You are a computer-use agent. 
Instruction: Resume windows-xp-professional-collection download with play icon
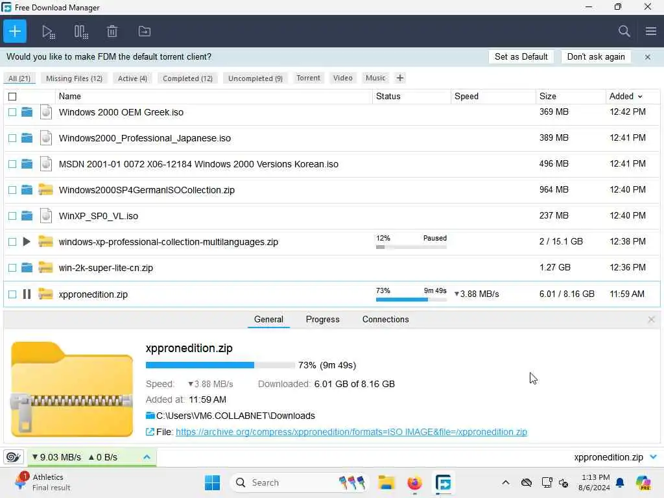tap(26, 242)
